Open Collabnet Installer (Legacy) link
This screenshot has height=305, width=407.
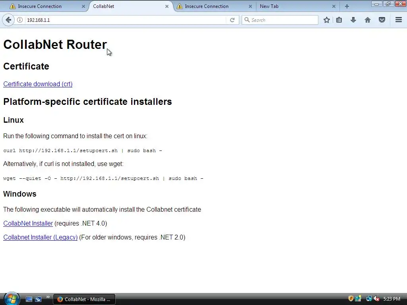41,237
